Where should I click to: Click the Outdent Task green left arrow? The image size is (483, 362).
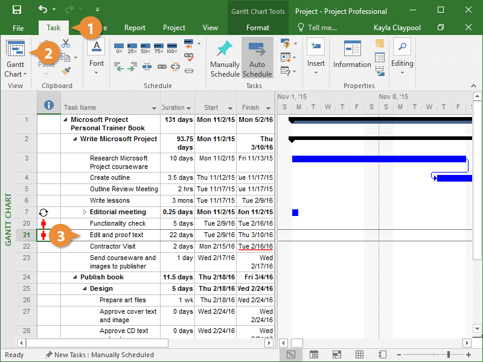click(x=119, y=68)
